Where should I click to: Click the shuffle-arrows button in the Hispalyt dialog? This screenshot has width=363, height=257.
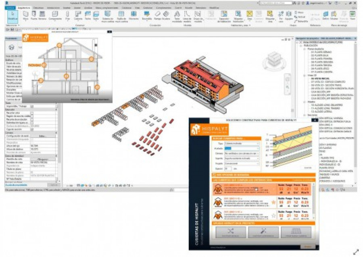pos(231,232)
